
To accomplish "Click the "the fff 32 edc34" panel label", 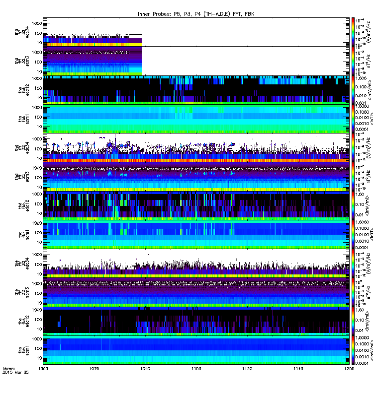I will (22, 264).
